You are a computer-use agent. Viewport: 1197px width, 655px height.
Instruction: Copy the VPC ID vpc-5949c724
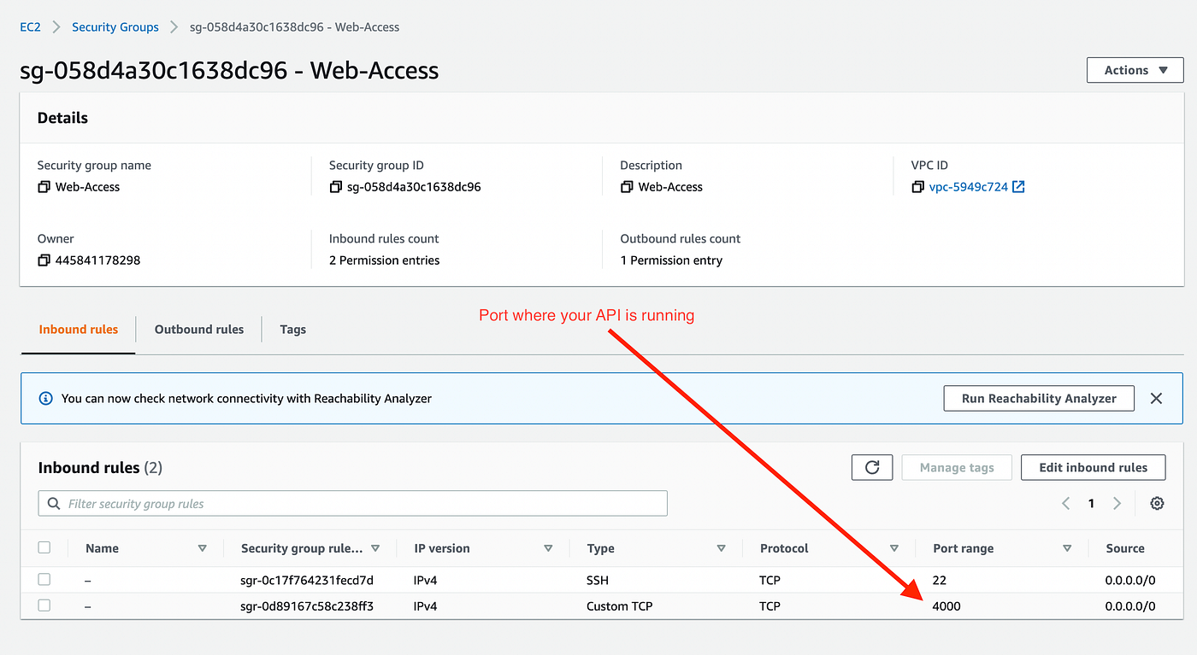tap(918, 187)
